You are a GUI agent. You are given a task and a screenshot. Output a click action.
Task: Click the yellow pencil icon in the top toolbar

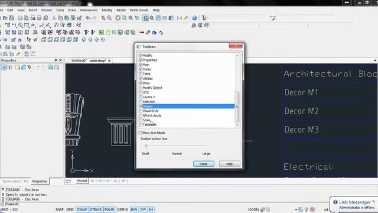click(x=186, y=18)
